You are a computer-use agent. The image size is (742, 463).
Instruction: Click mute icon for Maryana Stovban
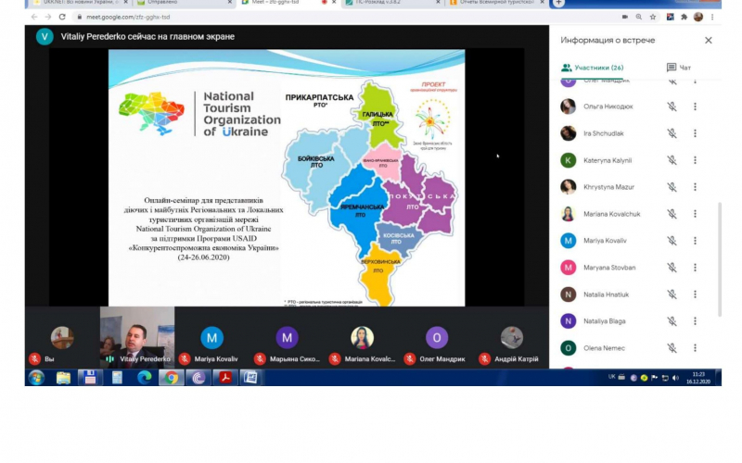pyautogui.click(x=672, y=268)
